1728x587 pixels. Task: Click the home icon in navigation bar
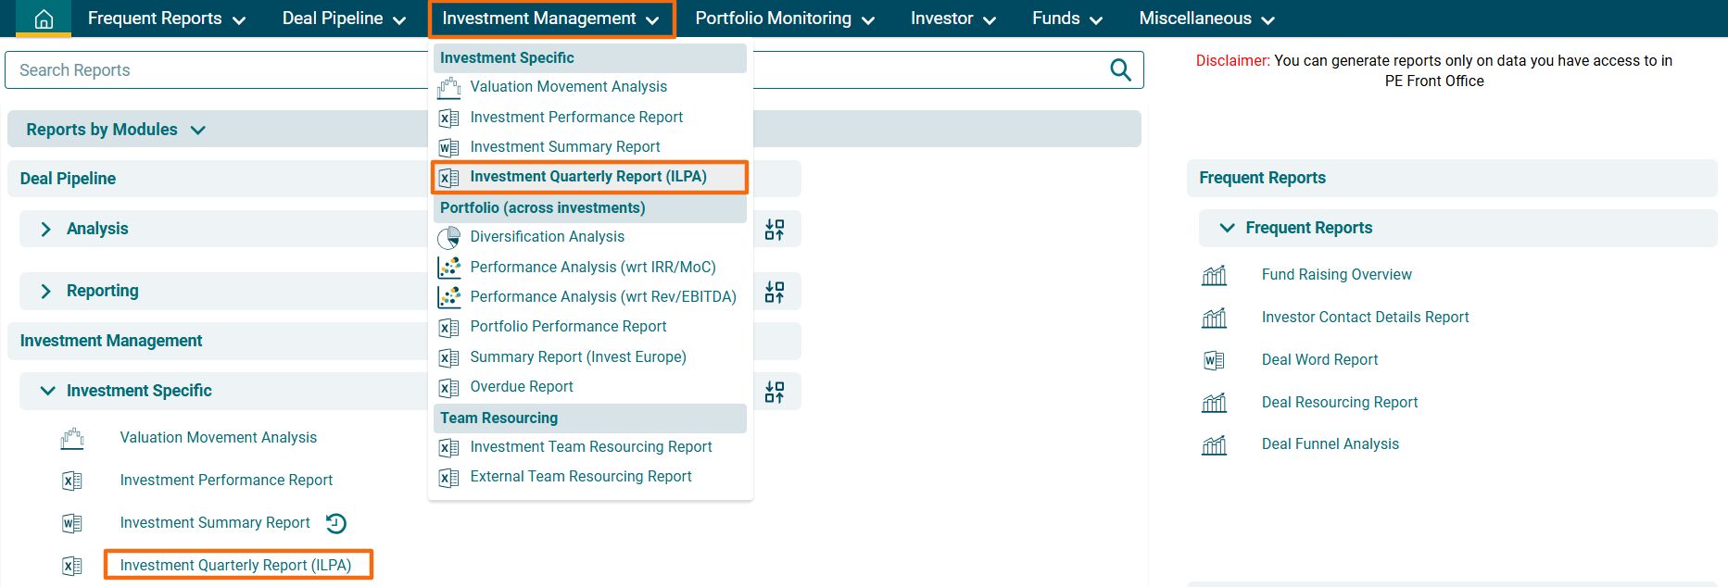click(44, 19)
